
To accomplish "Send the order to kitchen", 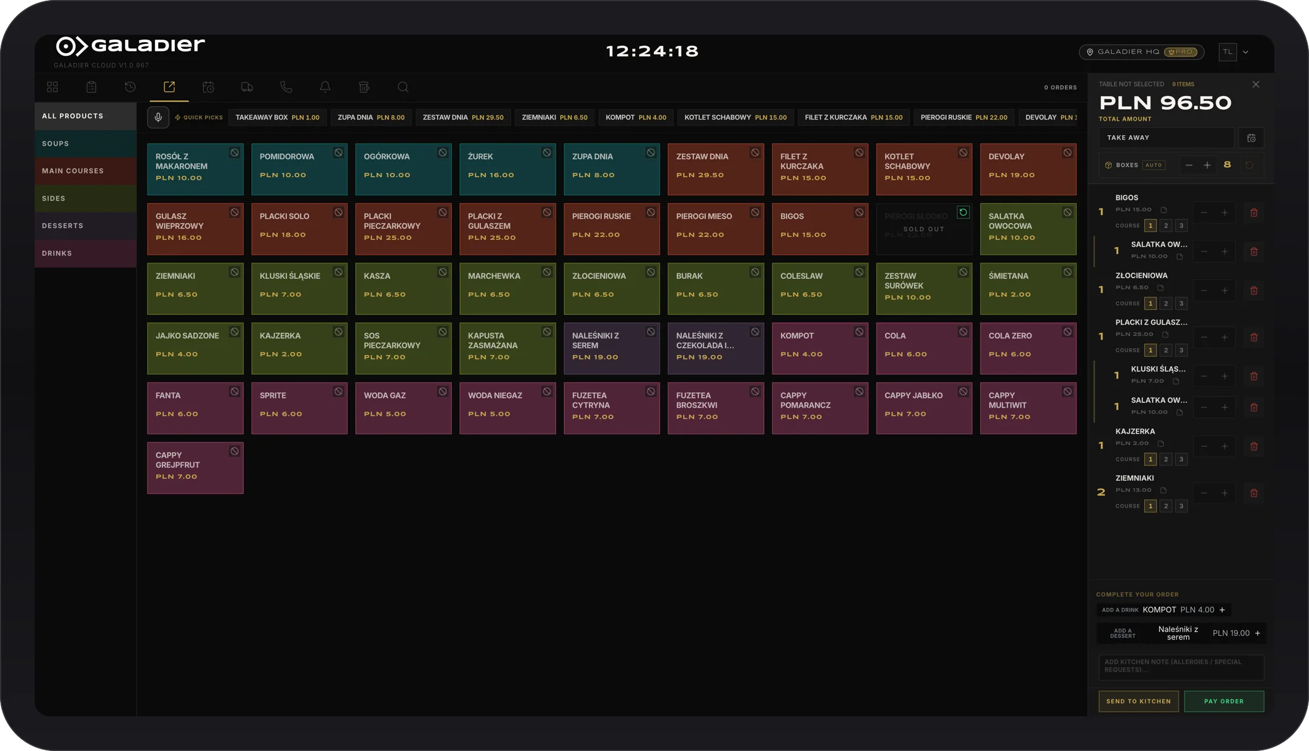I will pos(1139,701).
